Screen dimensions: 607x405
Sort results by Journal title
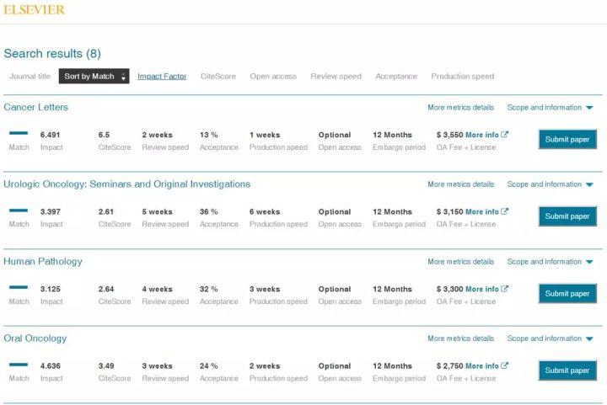(x=30, y=76)
